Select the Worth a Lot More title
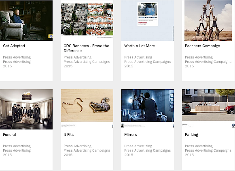Screen dimensions: 235x171 pyautogui.click(x=140, y=46)
